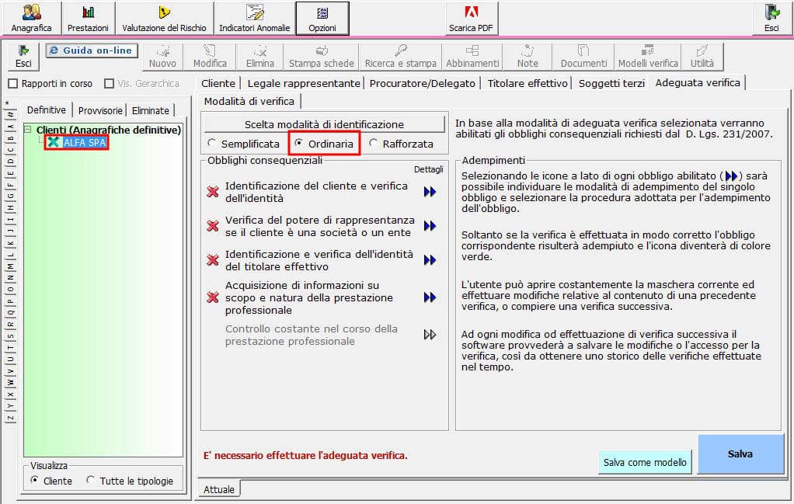Screen dimensions: 794x504
Task: Open the Opzioni toolbar icon
Action: (x=322, y=18)
